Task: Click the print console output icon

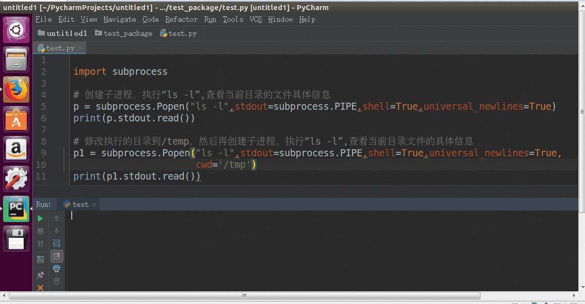Action: tap(57, 269)
